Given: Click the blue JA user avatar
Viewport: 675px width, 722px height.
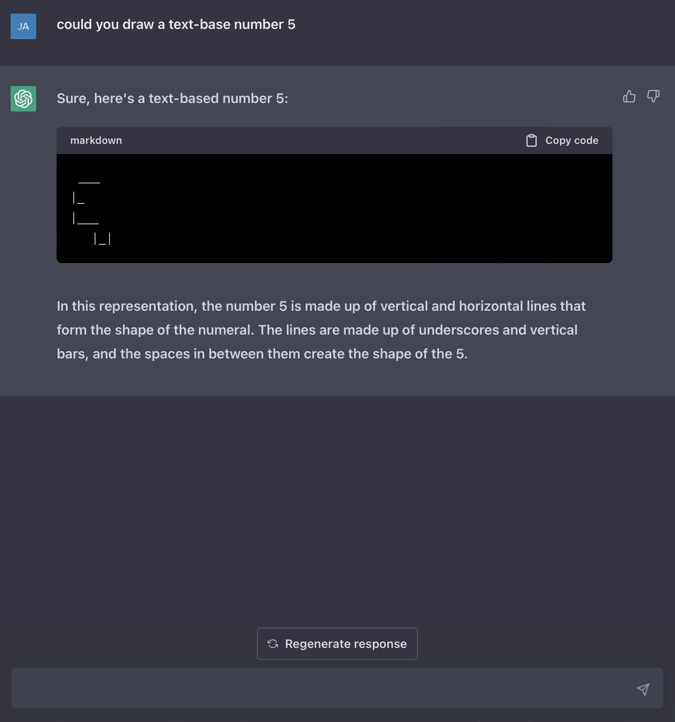Looking at the screenshot, I should point(23,26).
